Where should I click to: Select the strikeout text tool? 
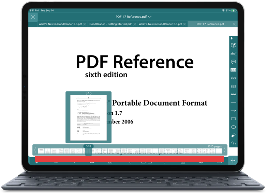(233, 94)
